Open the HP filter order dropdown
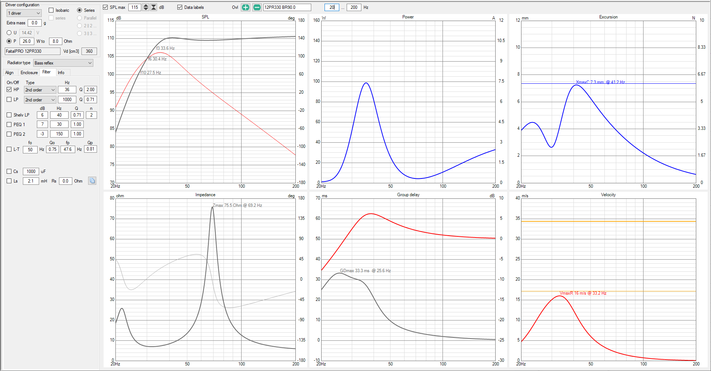 coord(40,90)
